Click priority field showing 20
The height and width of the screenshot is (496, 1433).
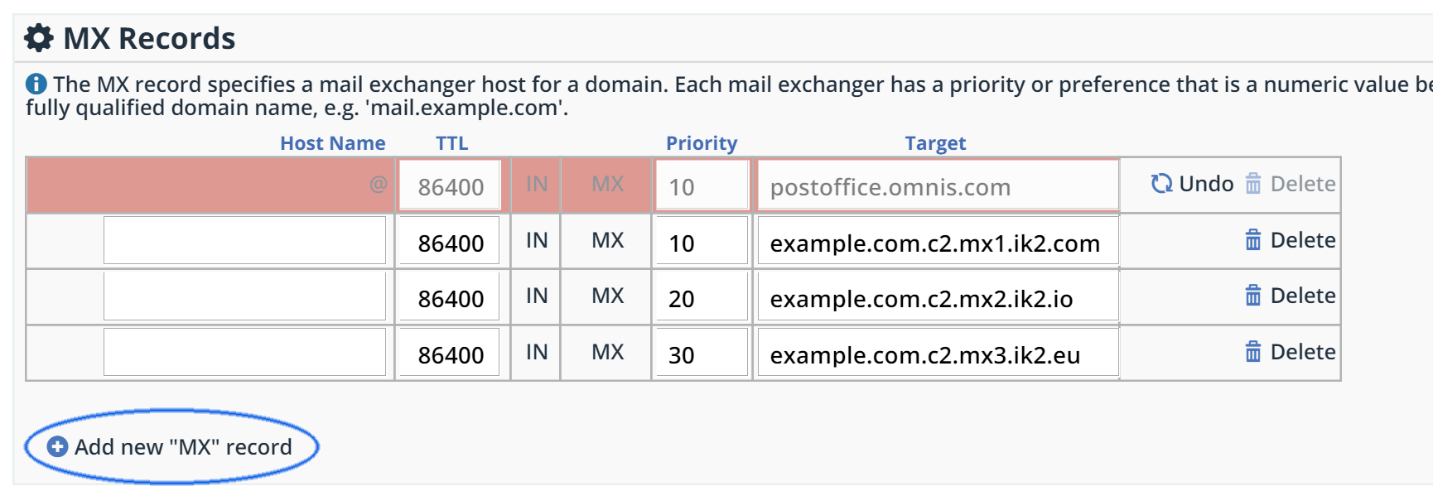(702, 297)
